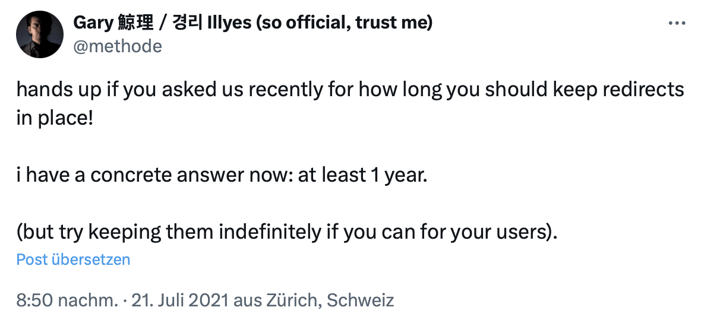
Task: Click the 'Post übersetzen' translate link
Action: tap(73, 259)
